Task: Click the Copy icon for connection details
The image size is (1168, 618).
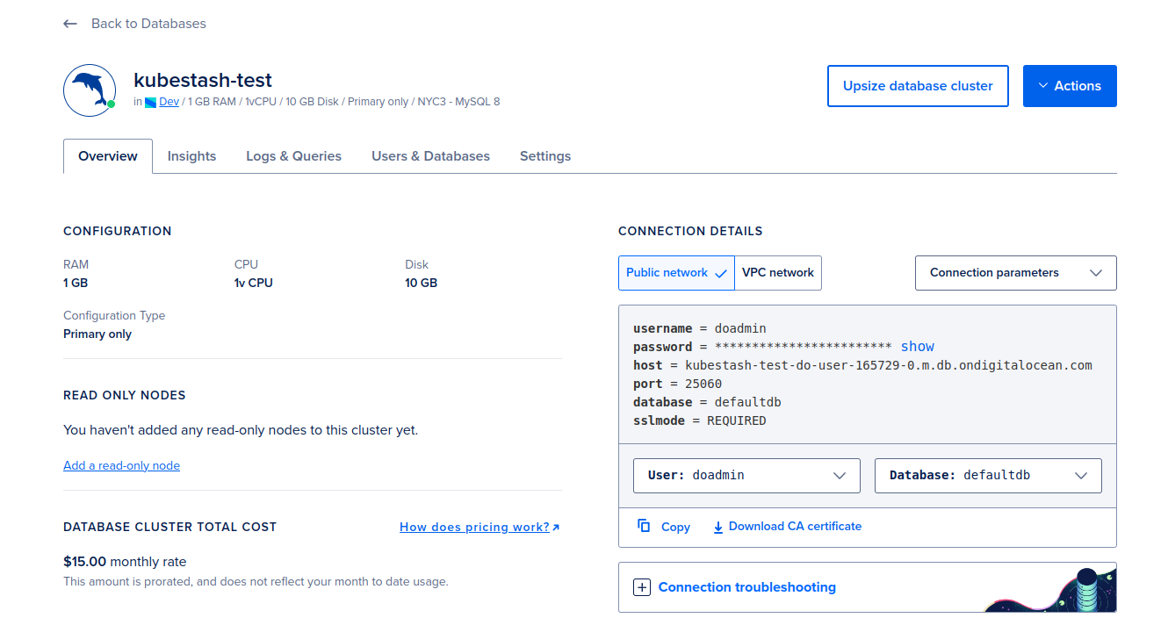Action: (x=643, y=526)
